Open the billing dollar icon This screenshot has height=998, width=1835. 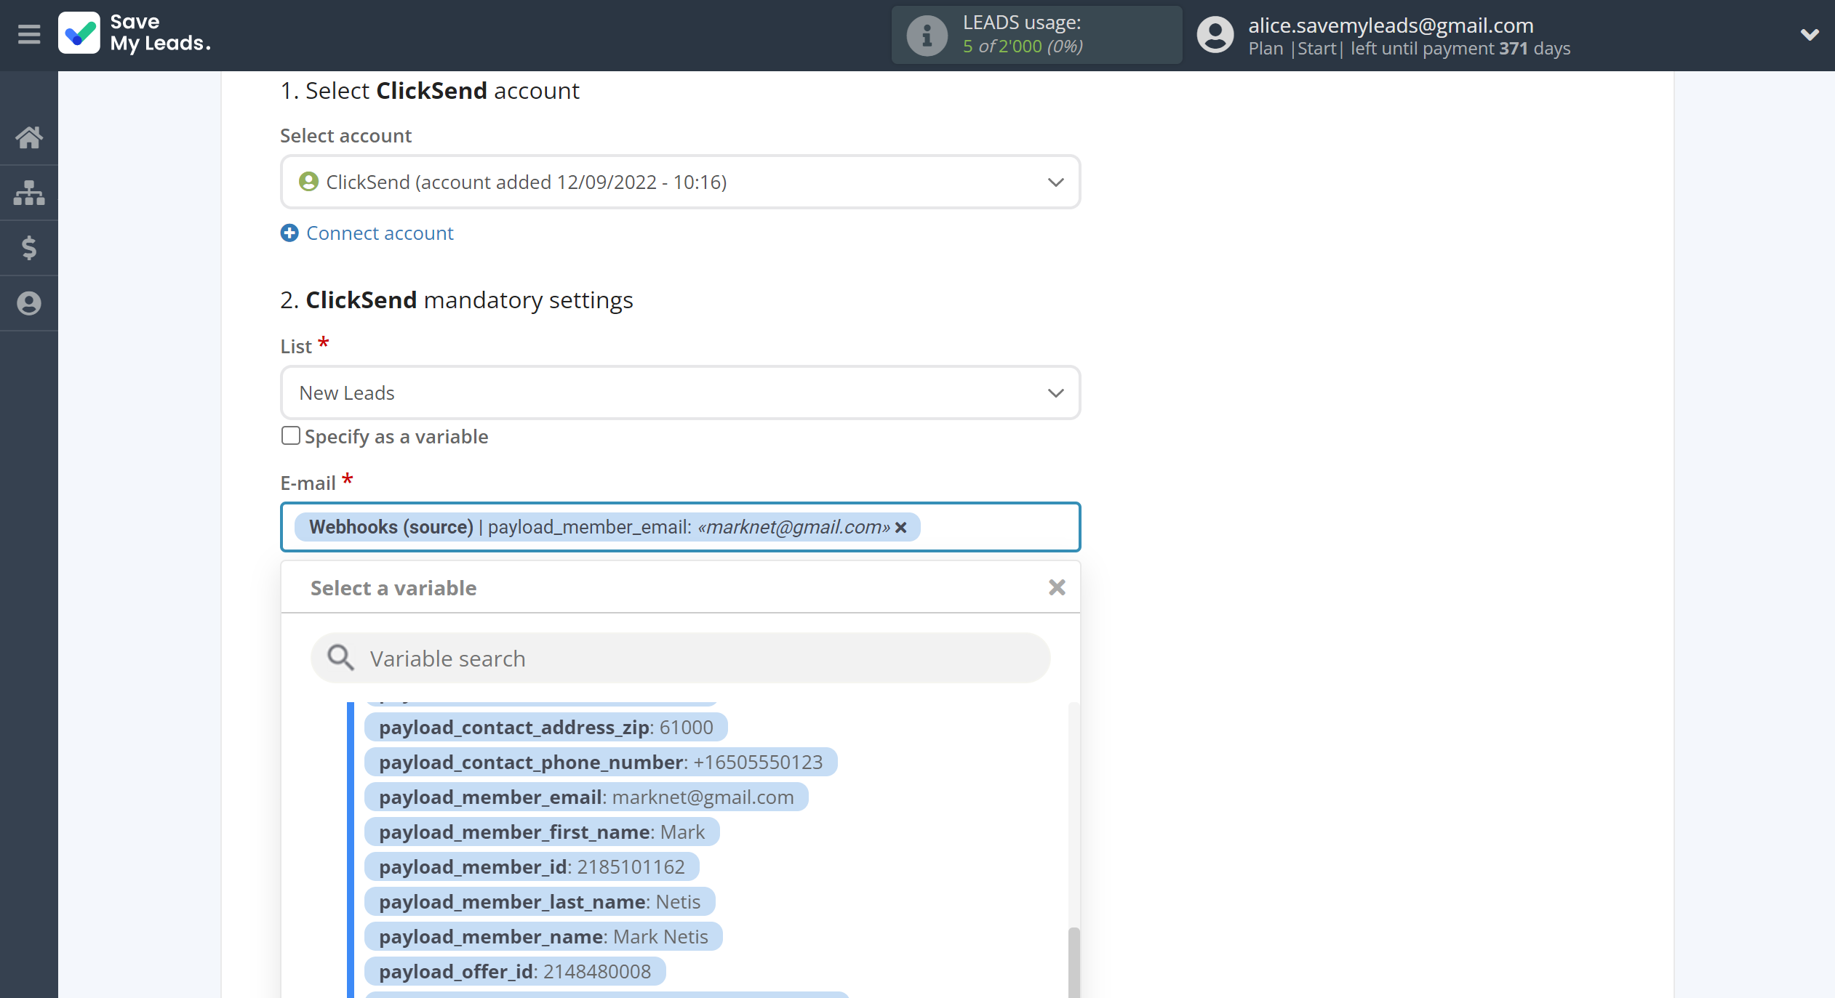(x=29, y=248)
